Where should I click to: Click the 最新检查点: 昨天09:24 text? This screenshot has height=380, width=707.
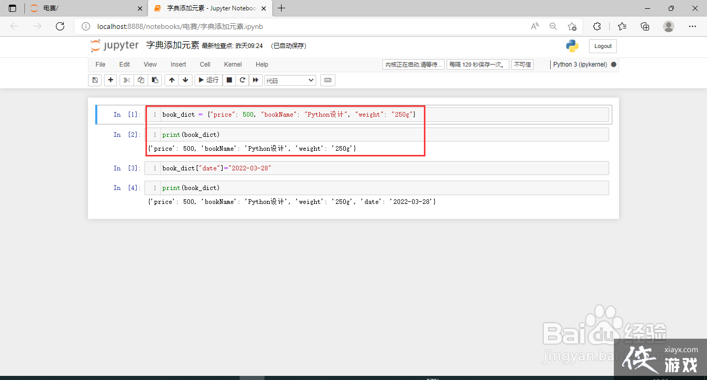coord(232,46)
